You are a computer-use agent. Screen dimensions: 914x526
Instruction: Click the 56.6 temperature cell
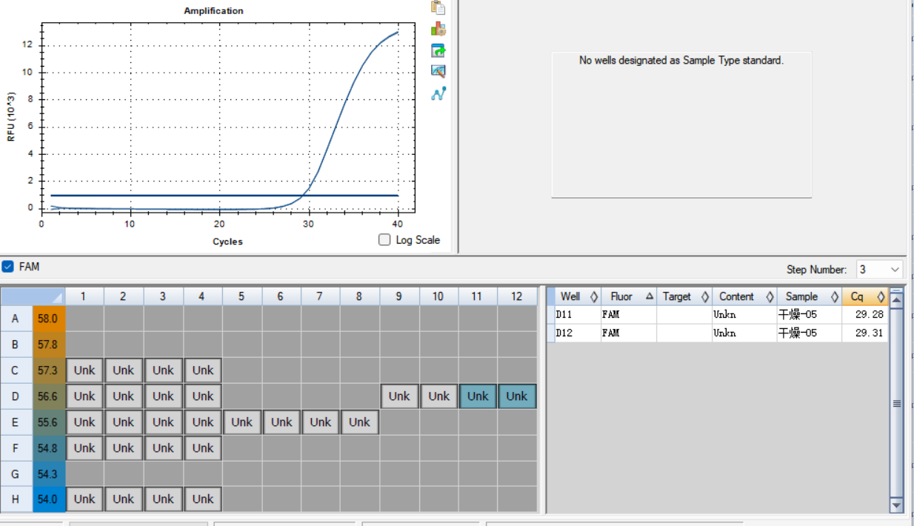49,396
